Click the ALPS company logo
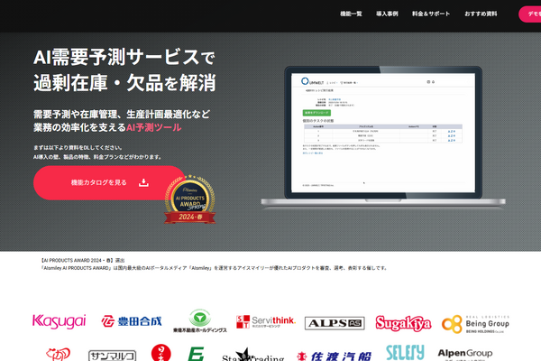541x361 pixels. pyautogui.click(x=335, y=323)
